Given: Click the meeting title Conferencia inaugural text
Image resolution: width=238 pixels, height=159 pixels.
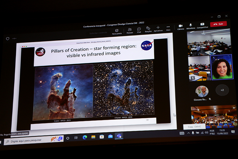Looking at the screenshot, I should [x=114, y=24].
